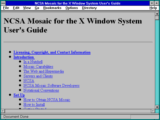Open the View menu

(x=27, y=8)
